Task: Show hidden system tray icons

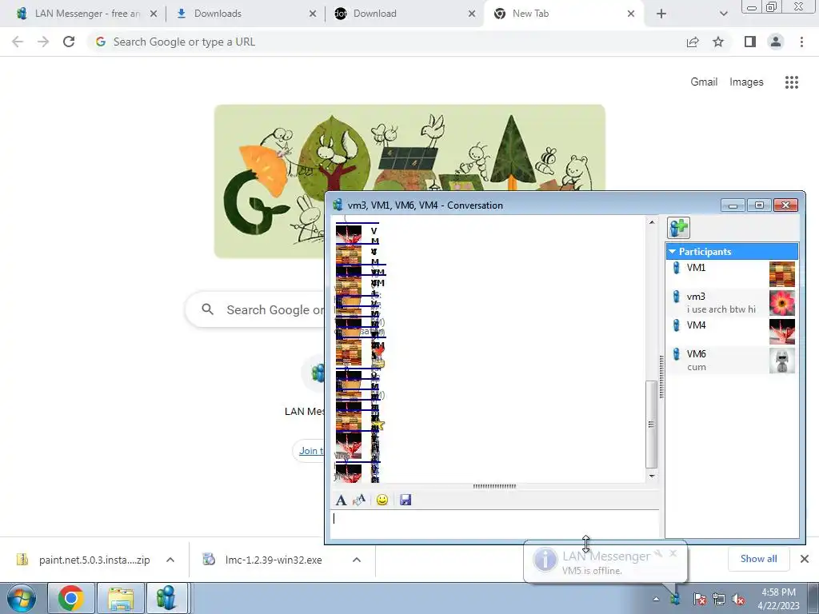Action: [x=656, y=600]
